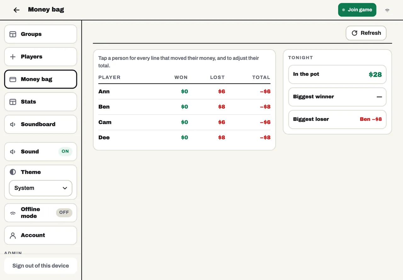Tap the Ann player row
The image size is (403, 280).
tap(184, 92)
